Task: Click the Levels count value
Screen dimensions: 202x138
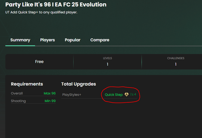Action: (107, 64)
